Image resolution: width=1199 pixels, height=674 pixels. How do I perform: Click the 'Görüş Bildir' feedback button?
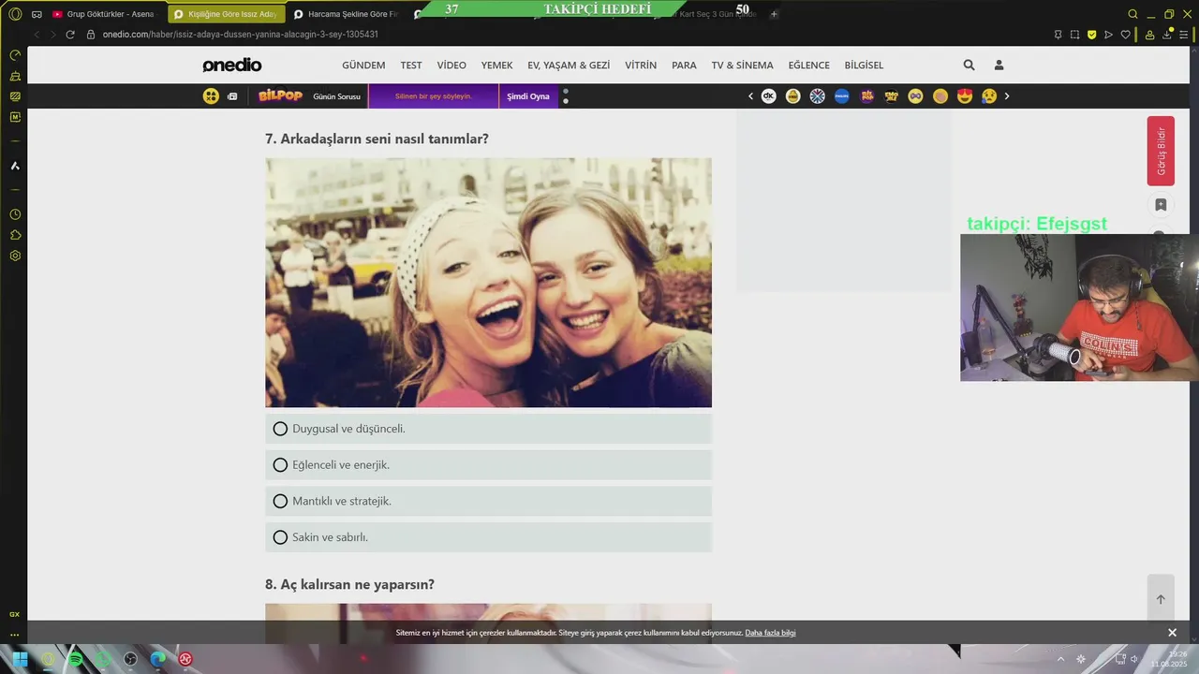tap(1161, 151)
